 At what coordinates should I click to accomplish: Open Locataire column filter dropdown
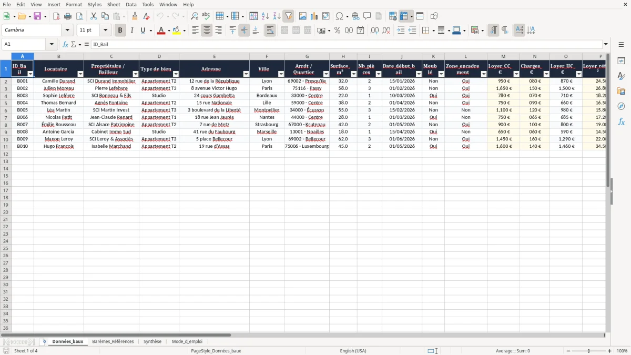pyautogui.click(x=80, y=74)
